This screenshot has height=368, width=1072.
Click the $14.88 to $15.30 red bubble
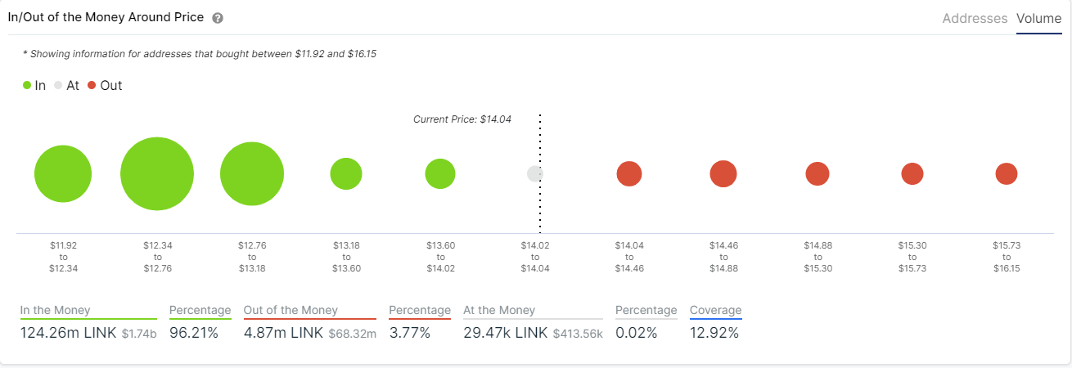(818, 174)
